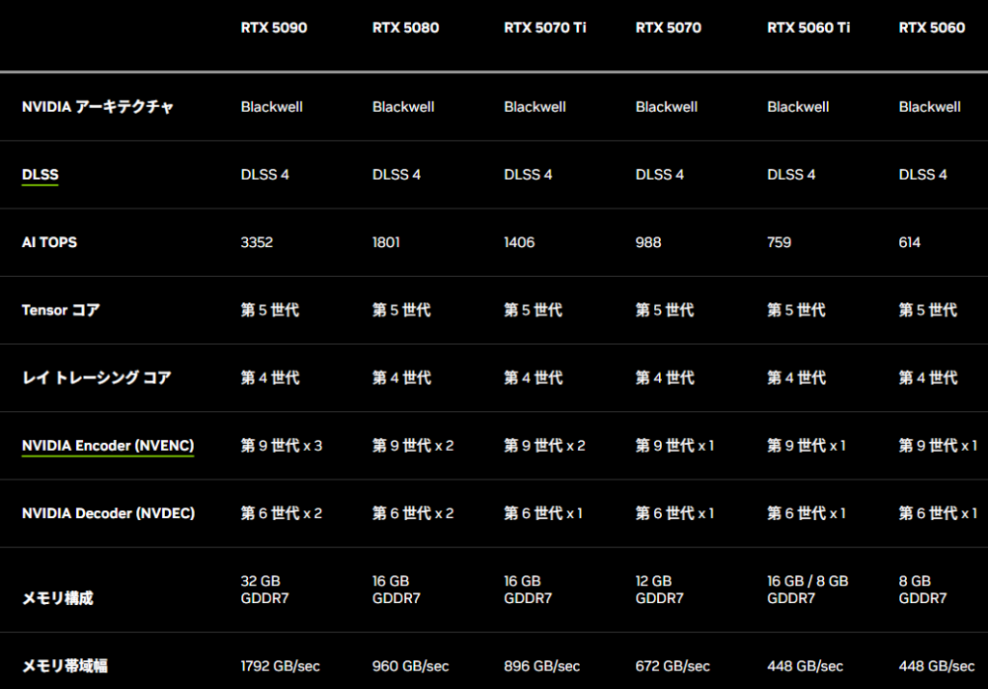Click RTX 5060 Ti bandwidth 448 GB/sec
Viewport: 988px width, 689px height.
pos(806,666)
